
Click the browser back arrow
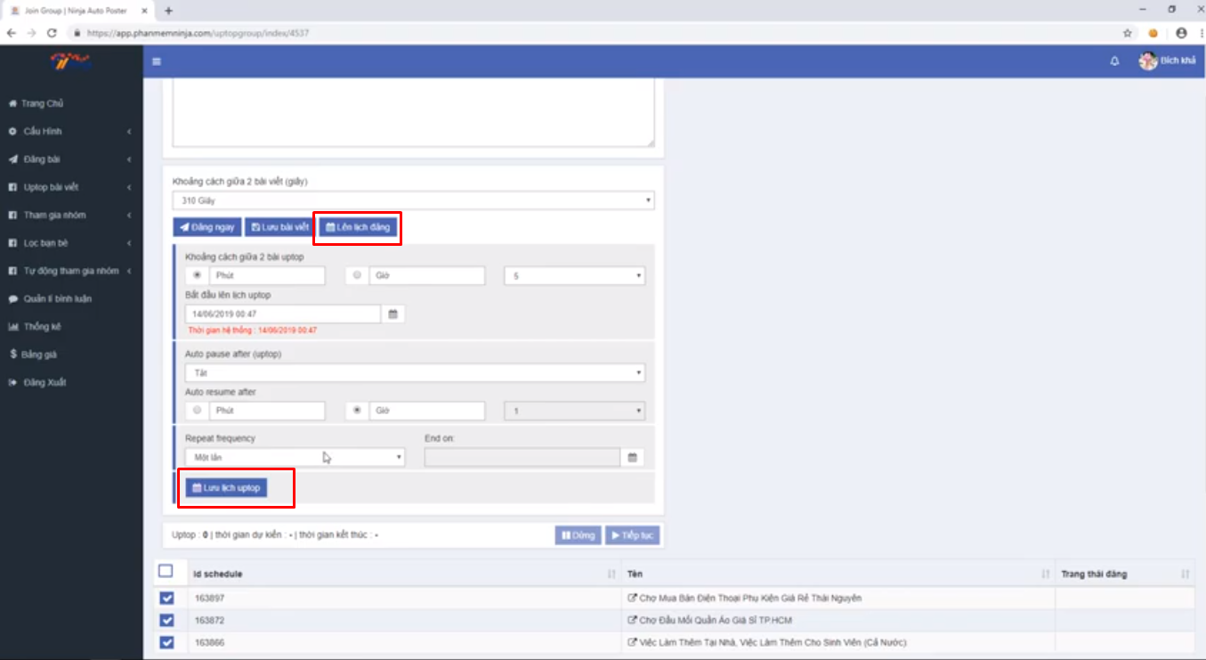[12, 33]
